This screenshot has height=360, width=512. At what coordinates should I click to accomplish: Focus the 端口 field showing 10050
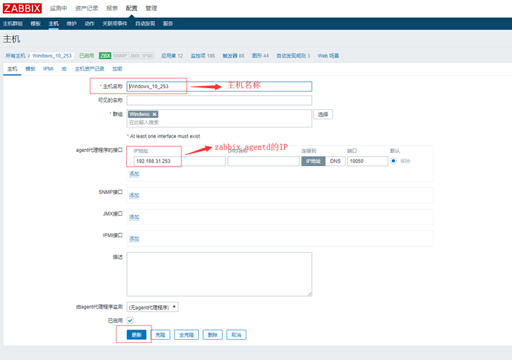(x=367, y=161)
